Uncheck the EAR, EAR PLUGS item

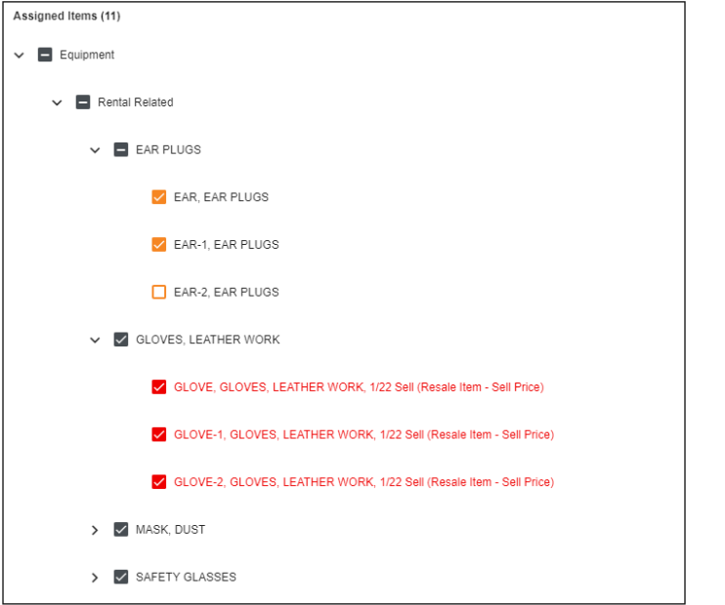[159, 197]
